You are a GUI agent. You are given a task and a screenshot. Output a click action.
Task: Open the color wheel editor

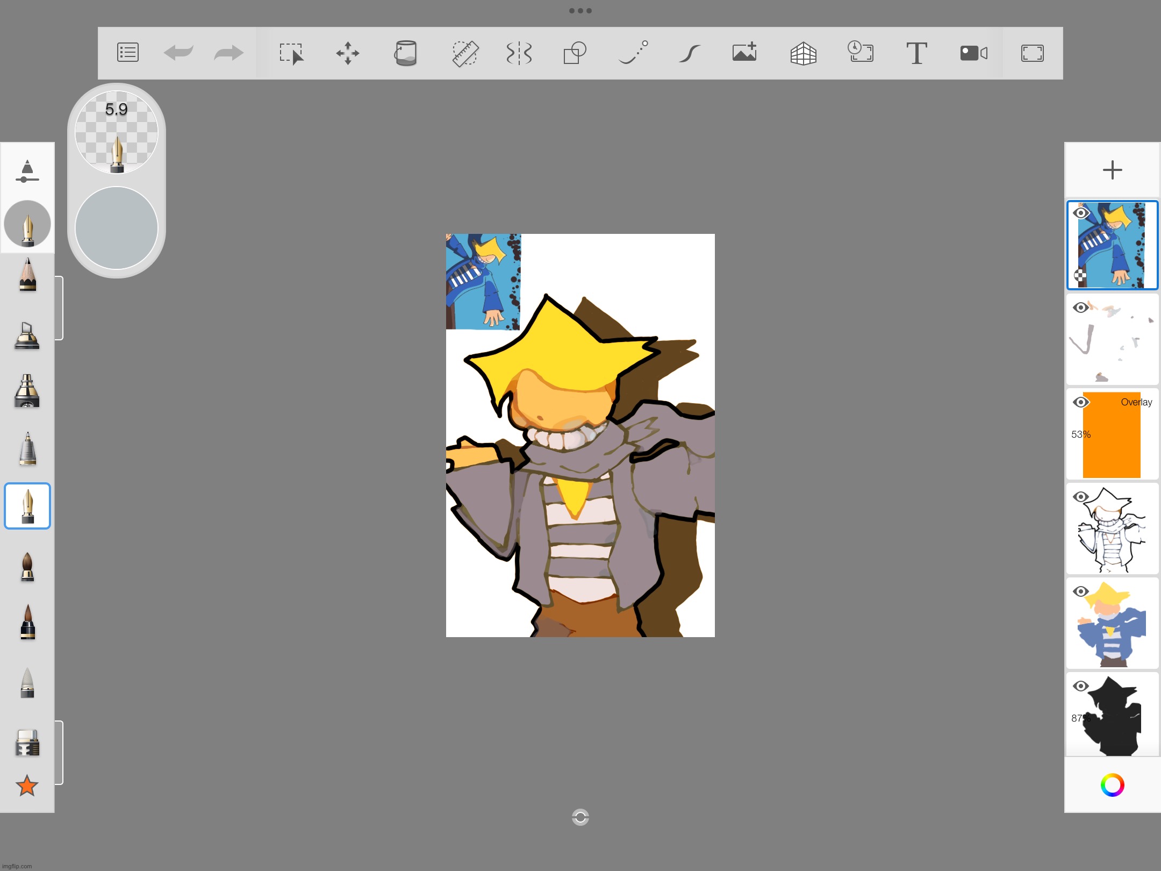click(1112, 785)
